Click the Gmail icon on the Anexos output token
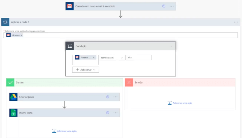The image size is (242, 138). pos(8,35)
